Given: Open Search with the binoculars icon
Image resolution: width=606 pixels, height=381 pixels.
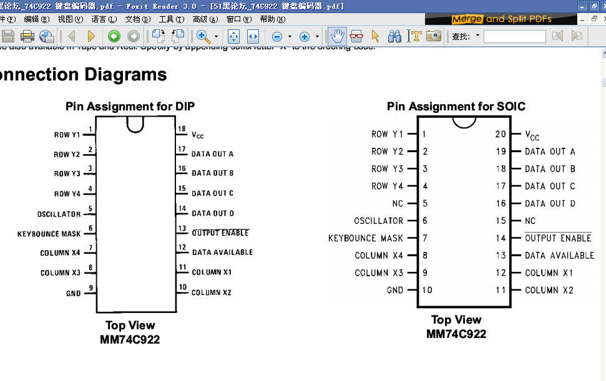Looking at the screenshot, I should point(394,36).
